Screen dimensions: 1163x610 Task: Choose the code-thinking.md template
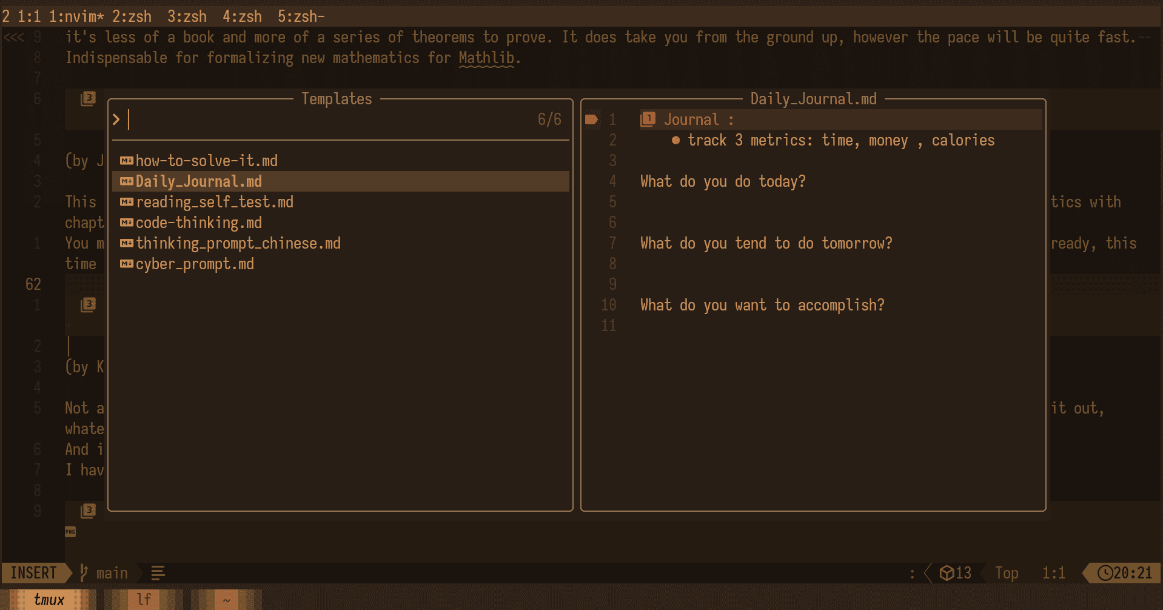point(199,223)
